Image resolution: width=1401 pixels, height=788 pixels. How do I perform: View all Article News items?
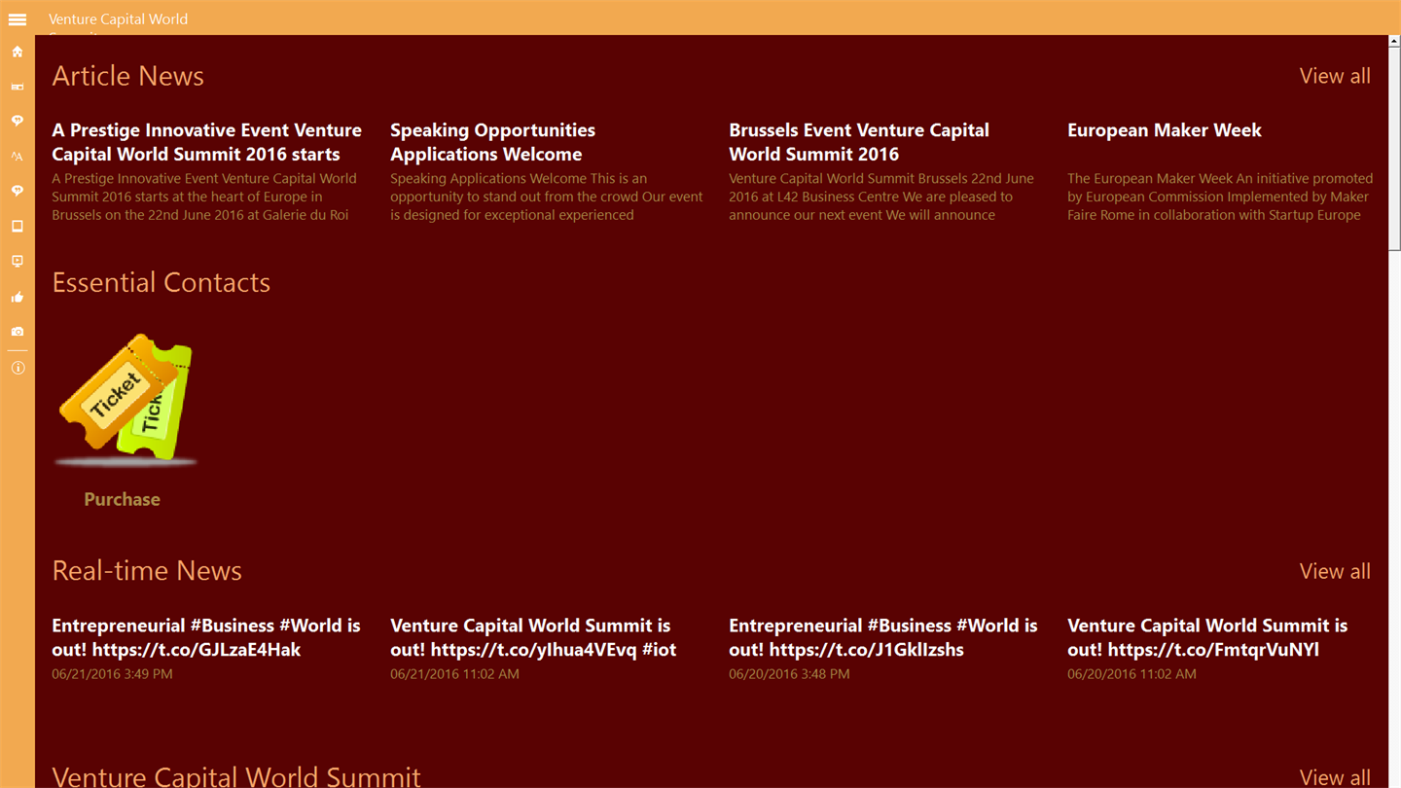(1335, 76)
